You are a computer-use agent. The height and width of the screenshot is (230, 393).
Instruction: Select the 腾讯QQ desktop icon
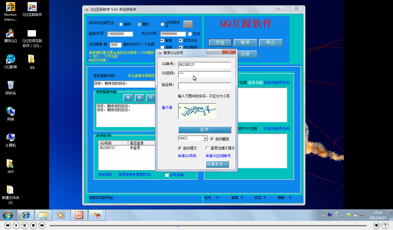click(x=10, y=36)
